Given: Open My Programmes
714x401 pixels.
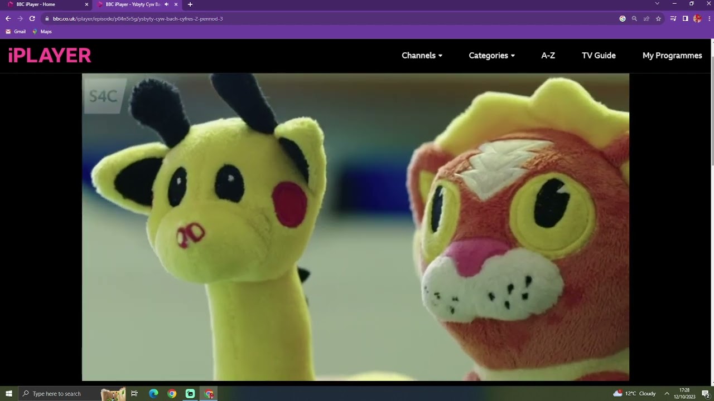Looking at the screenshot, I should point(672,56).
